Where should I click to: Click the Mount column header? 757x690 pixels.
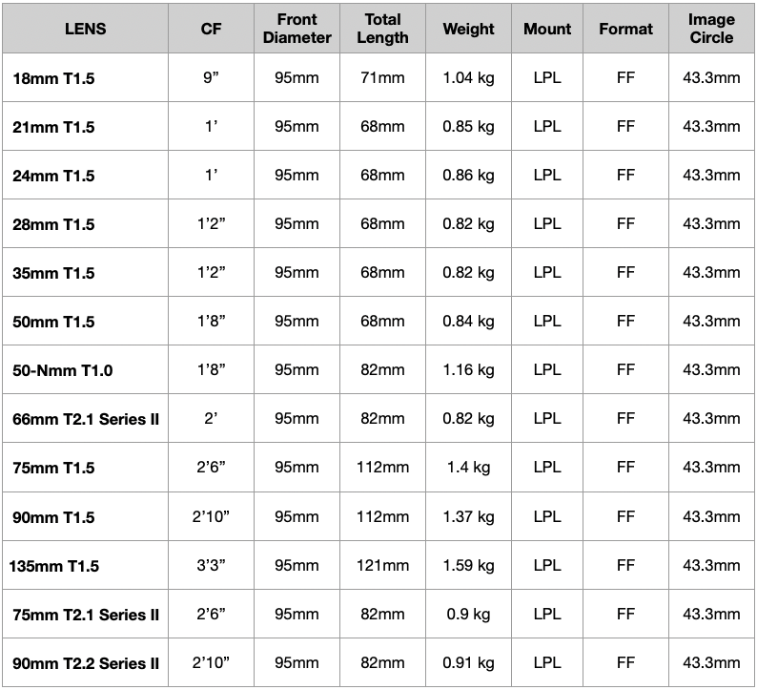547,29
